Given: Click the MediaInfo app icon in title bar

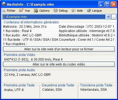Looking at the screenshot, I should pos(4,4).
